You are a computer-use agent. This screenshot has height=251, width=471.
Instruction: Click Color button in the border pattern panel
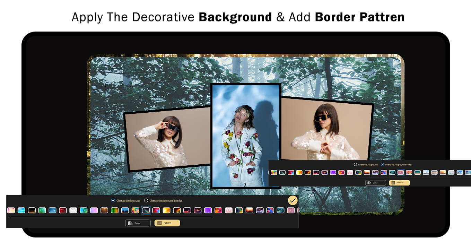[375, 183]
